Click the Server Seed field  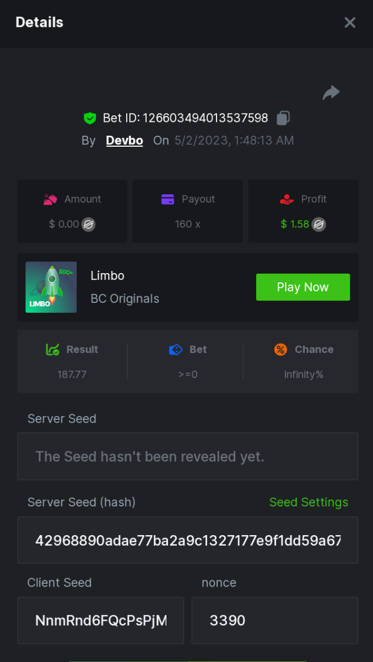[187, 456]
